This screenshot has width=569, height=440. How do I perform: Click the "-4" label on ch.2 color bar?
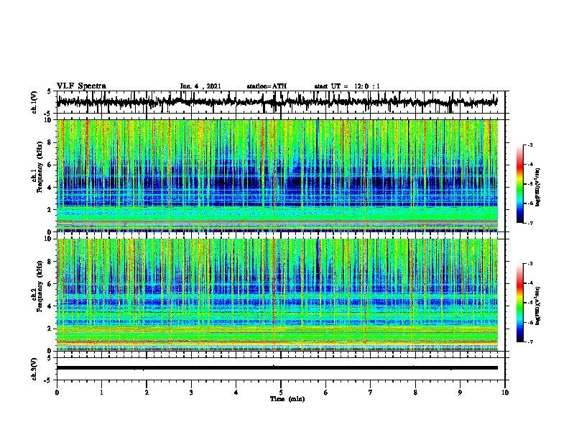tap(529, 283)
